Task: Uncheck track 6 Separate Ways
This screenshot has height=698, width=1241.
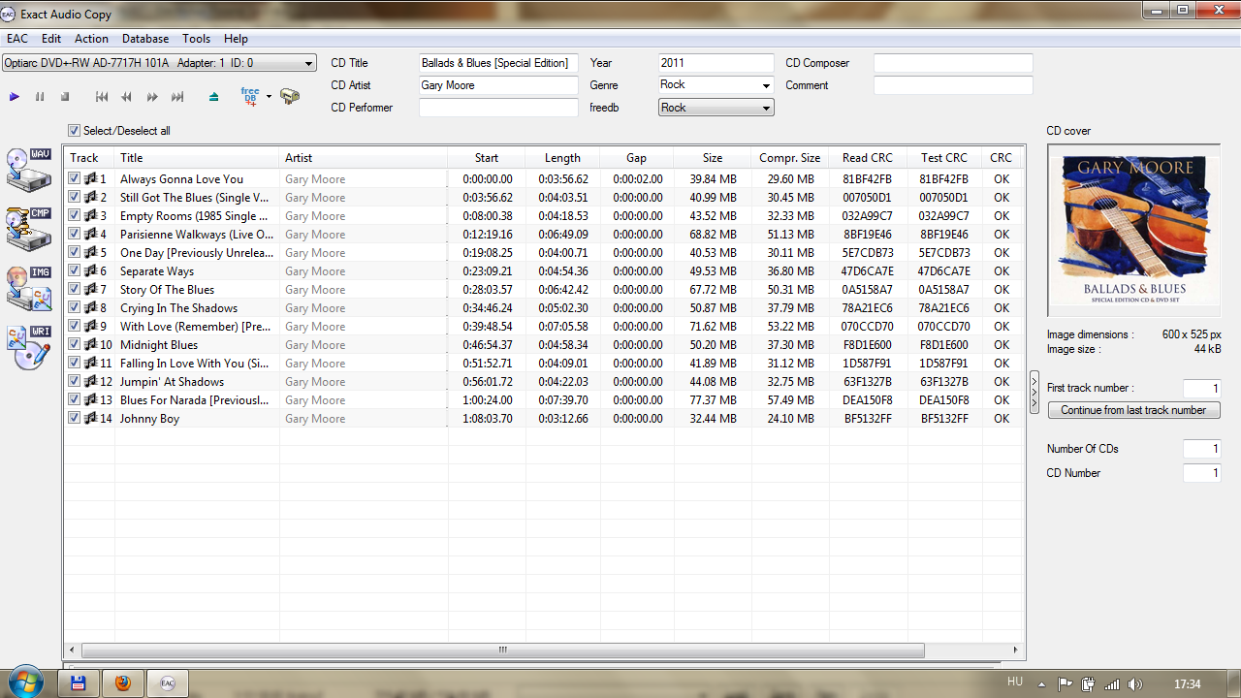Action: pos(75,271)
